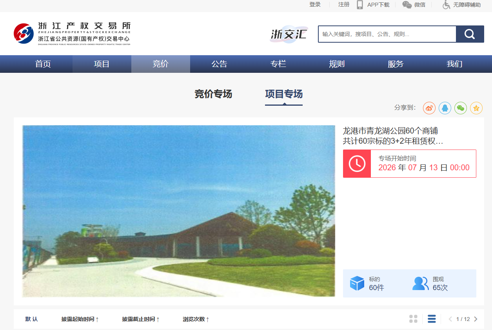Switch to grid view layout
This screenshot has height=330, width=492.
(x=413, y=319)
